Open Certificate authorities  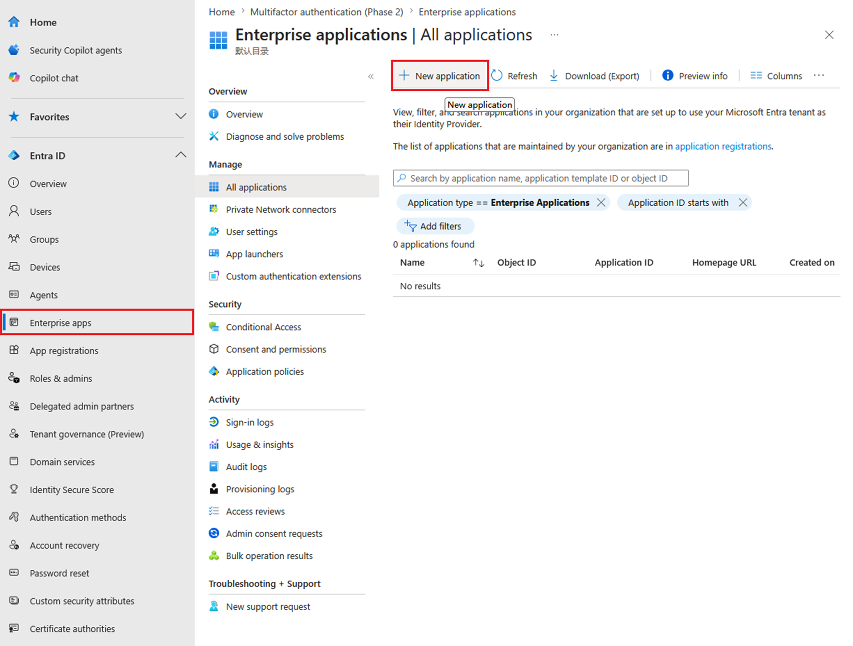[x=72, y=629]
